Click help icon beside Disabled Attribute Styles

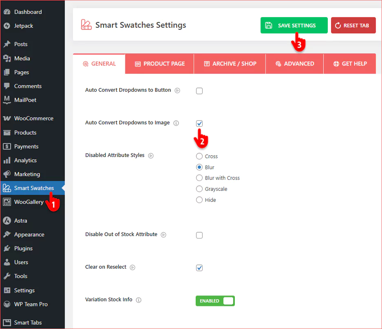(151, 156)
